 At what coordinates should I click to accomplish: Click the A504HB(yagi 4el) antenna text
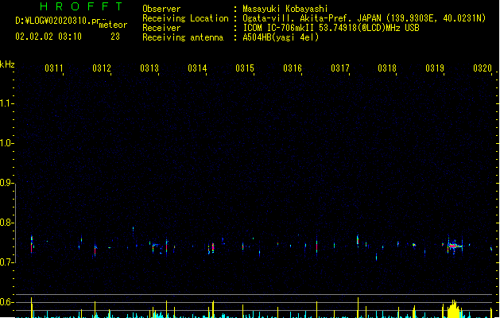281,37
